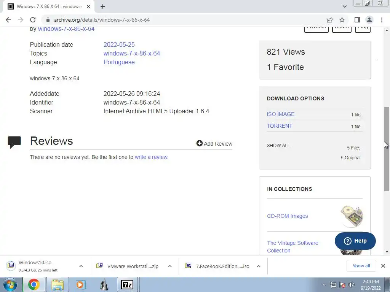Click the network tray icon

[333, 285]
